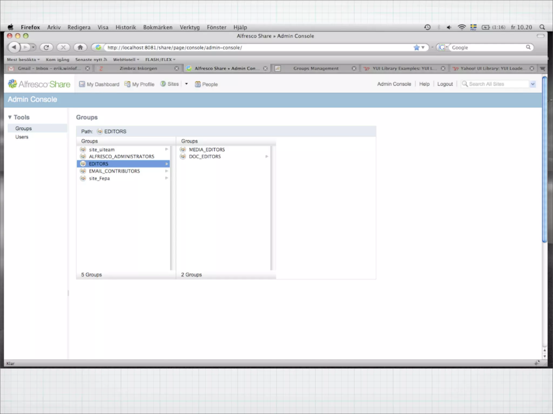553x414 pixels.
Task: Click the bookmark star in the URL bar
Action: (x=416, y=47)
